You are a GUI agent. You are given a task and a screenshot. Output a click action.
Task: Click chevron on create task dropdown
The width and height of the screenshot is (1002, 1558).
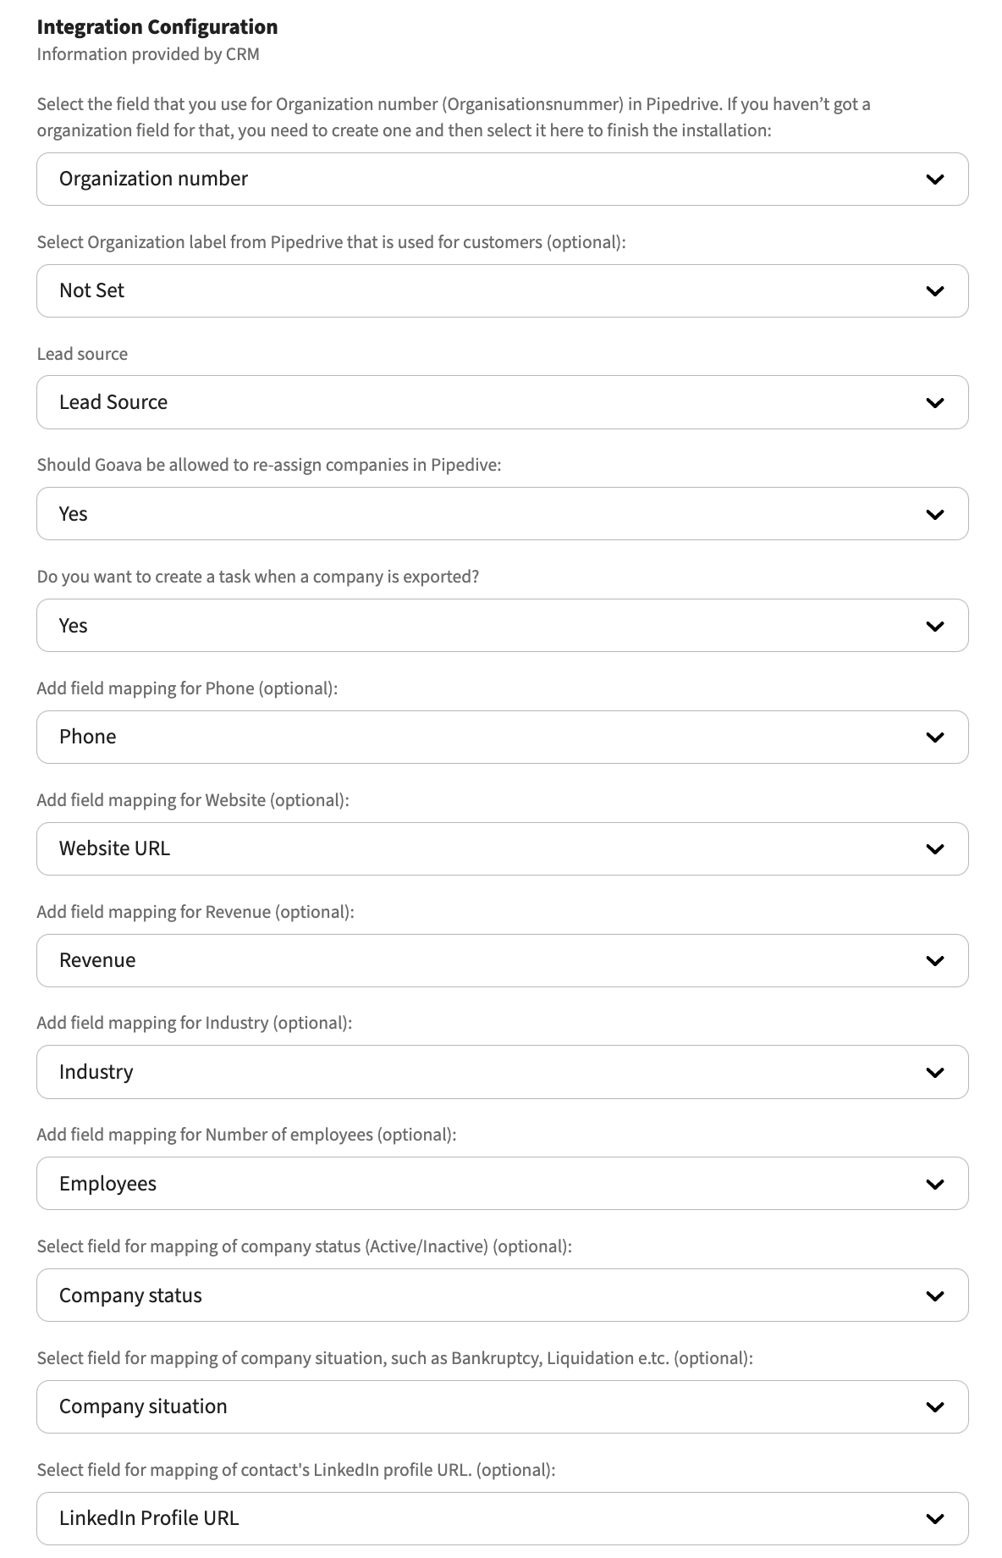click(935, 626)
